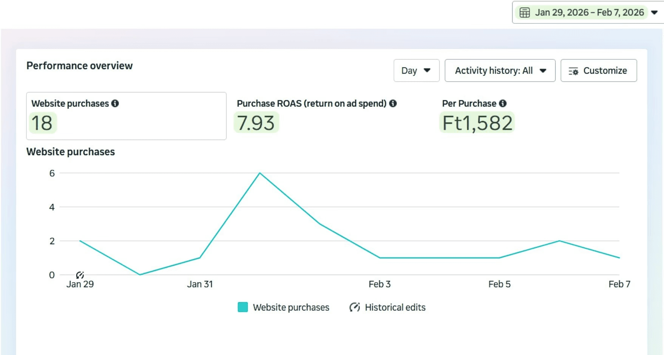Image resolution: width=664 pixels, height=355 pixels.
Task: Select the Website purchases metric card
Action: [x=126, y=116]
